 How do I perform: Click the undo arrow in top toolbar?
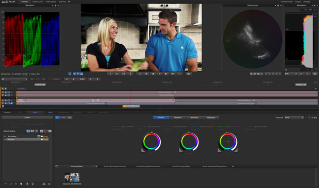click(x=9, y=2)
